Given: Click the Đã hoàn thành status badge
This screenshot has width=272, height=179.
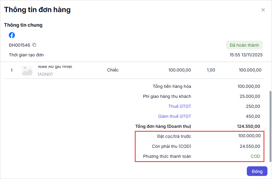Looking at the screenshot, I should (244, 45).
